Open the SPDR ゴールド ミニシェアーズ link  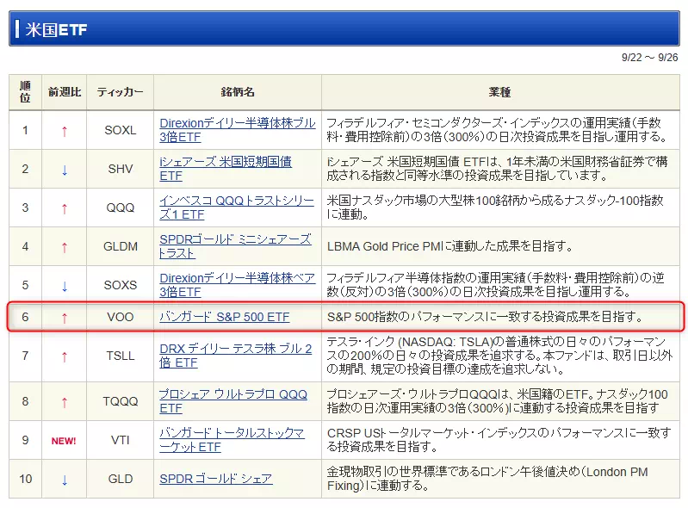click(235, 239)
